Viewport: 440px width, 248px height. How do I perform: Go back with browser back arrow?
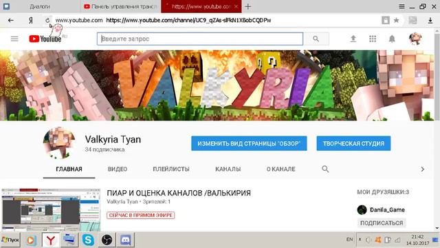(11, 20)
